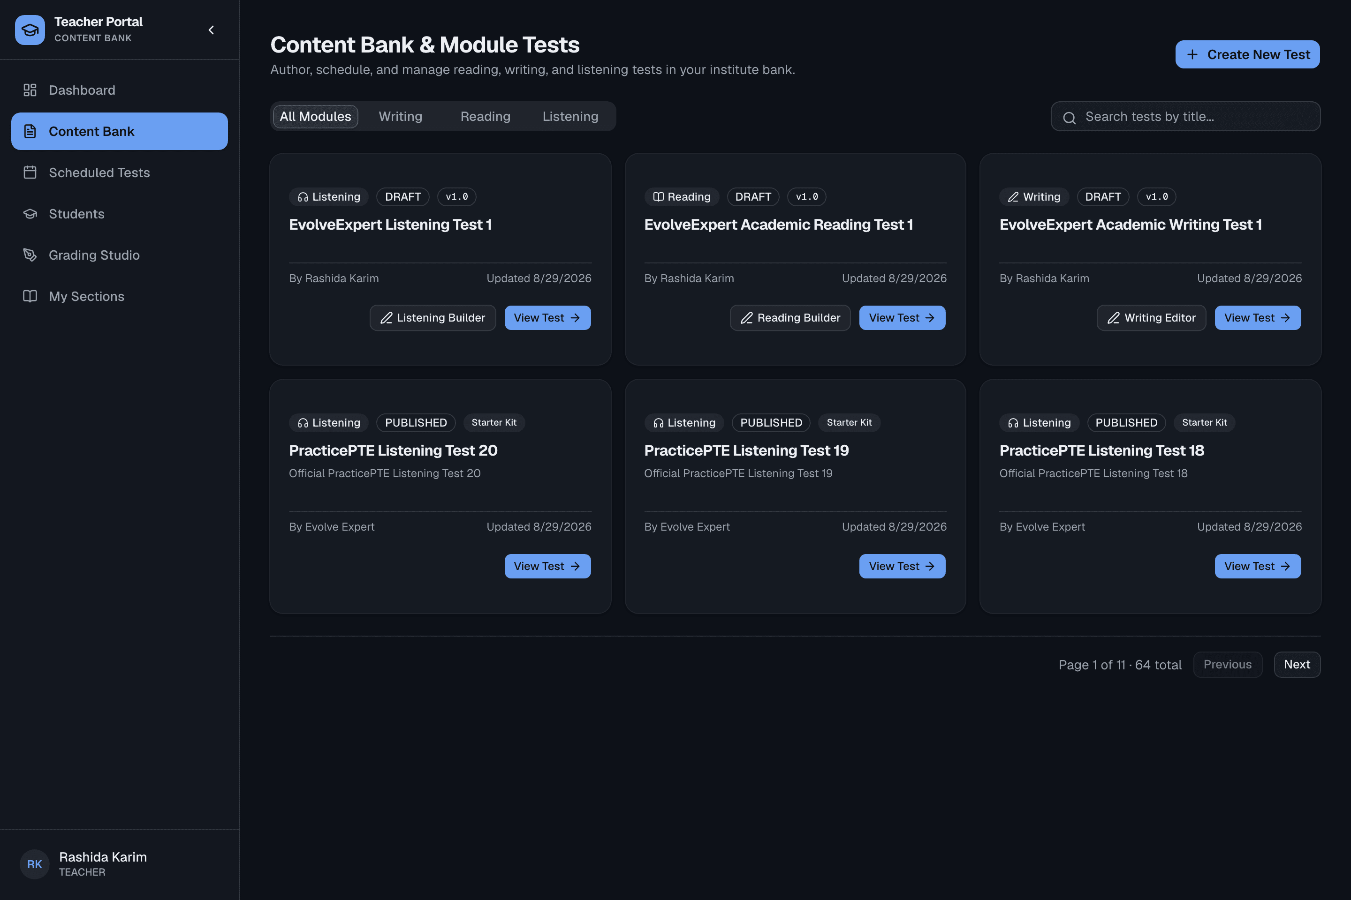Click the Teacher Portal graduation cap logo

[30, 30]
